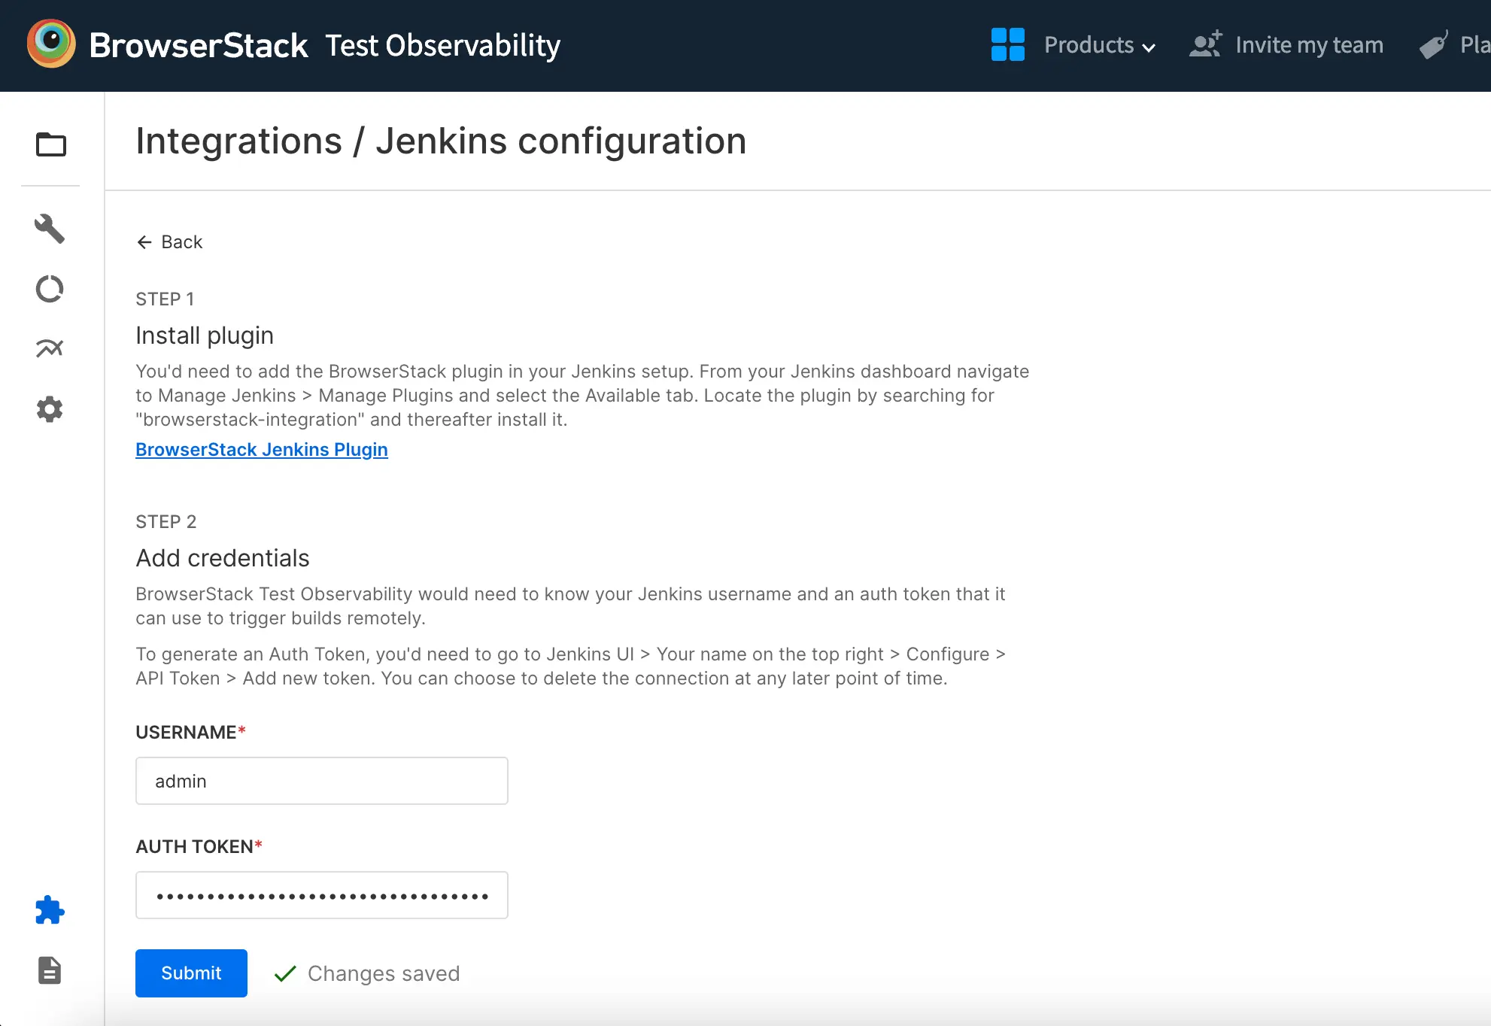Open the trends chart icon in sidebar
The height and width of the screenshot is (1026, 1491).
50,348
